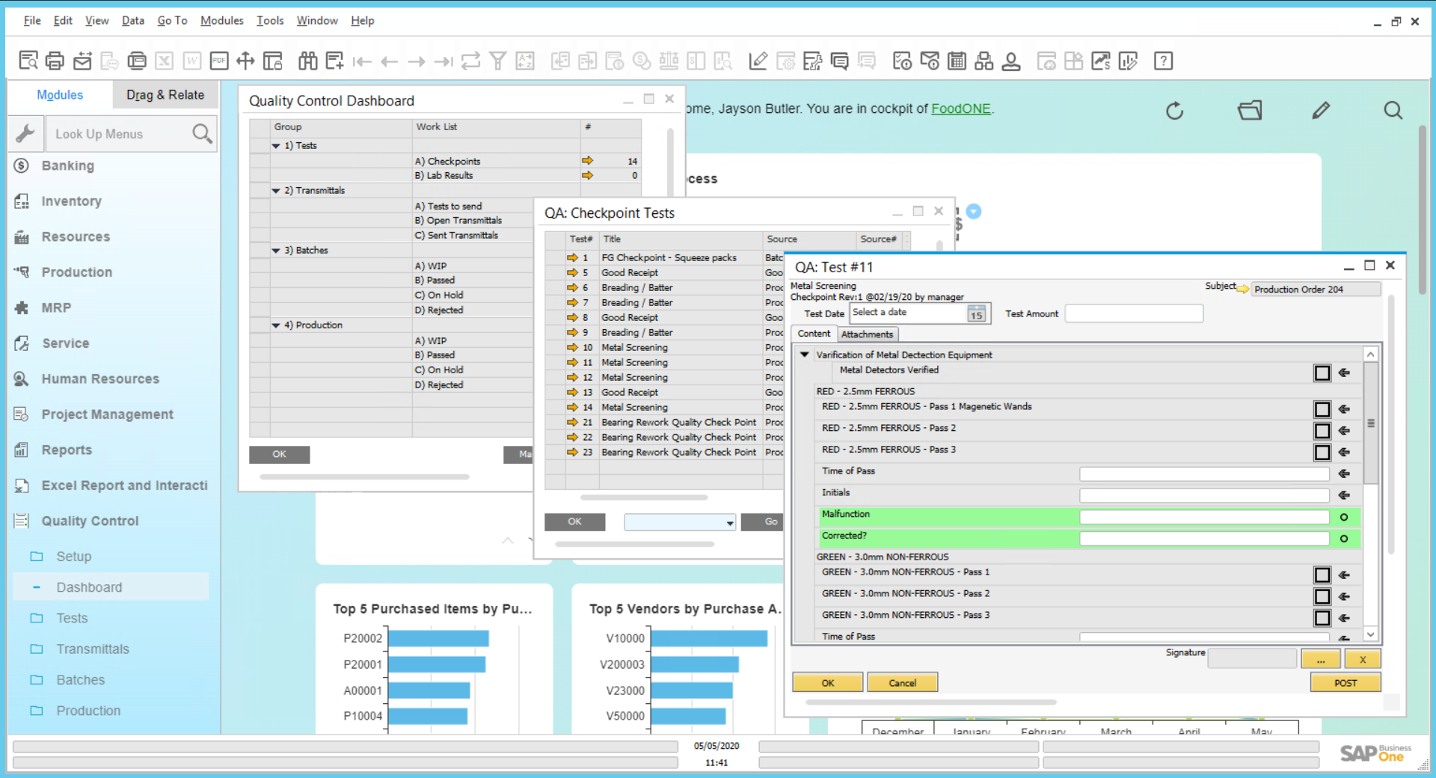
Task: Open the cockpit folder icon
Action: click(x=1249, y=111)
